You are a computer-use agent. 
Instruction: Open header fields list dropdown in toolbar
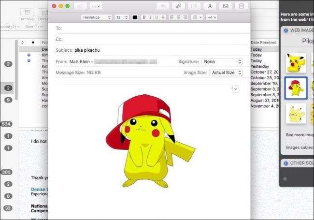tap(96, 6)
